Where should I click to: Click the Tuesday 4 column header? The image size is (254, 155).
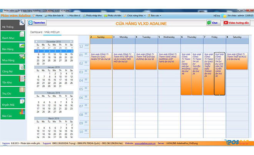pos(147,37)
